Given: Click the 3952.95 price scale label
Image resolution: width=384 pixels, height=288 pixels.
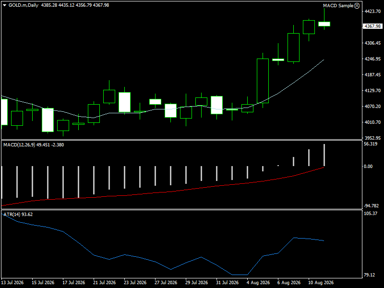Looking at the screenshot, I should coord(372,138).
